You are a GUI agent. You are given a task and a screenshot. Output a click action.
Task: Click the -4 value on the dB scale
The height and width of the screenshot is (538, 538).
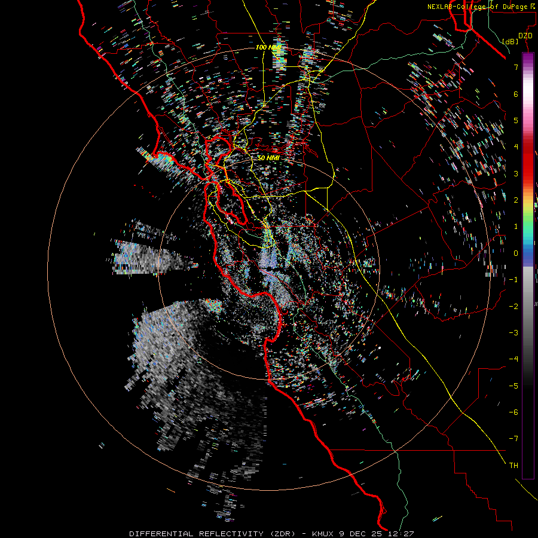pyautogui.click(x=513, y=359)
